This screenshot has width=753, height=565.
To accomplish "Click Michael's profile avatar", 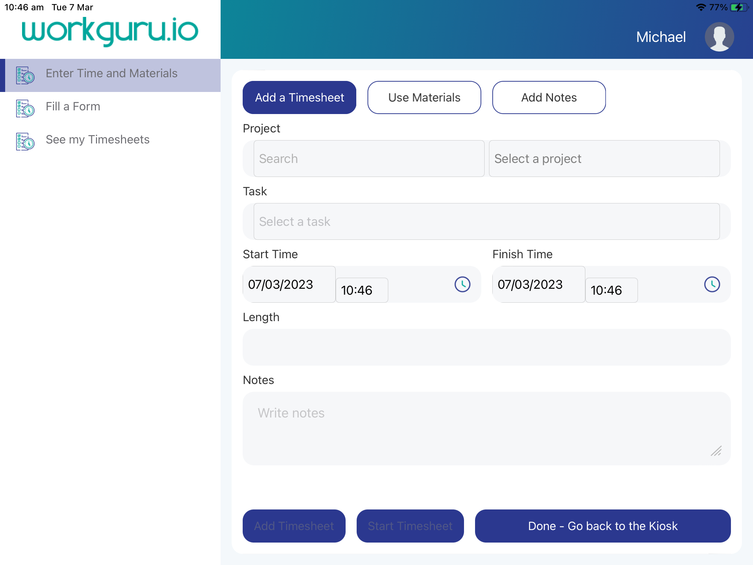I will pyautogui.click(x=719, y=36).
